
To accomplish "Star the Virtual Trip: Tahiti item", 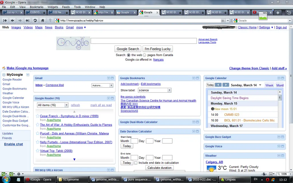I will click(37, 151).
